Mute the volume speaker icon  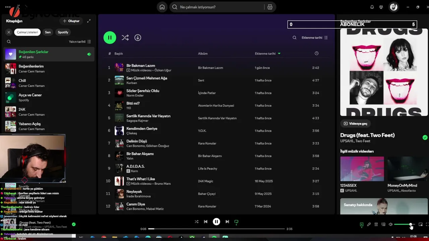390,225
